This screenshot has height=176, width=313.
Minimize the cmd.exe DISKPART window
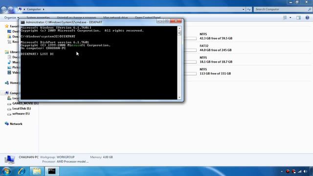(160, 21)
